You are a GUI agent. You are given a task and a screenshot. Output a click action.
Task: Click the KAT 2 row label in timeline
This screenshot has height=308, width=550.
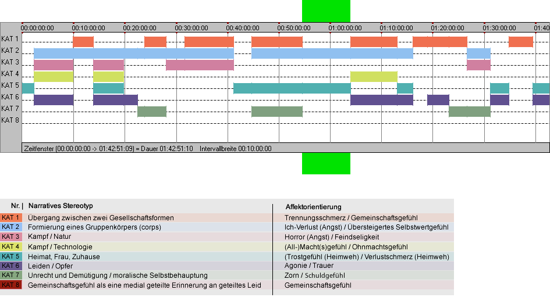pyautogui.click(x=10, y=51)
